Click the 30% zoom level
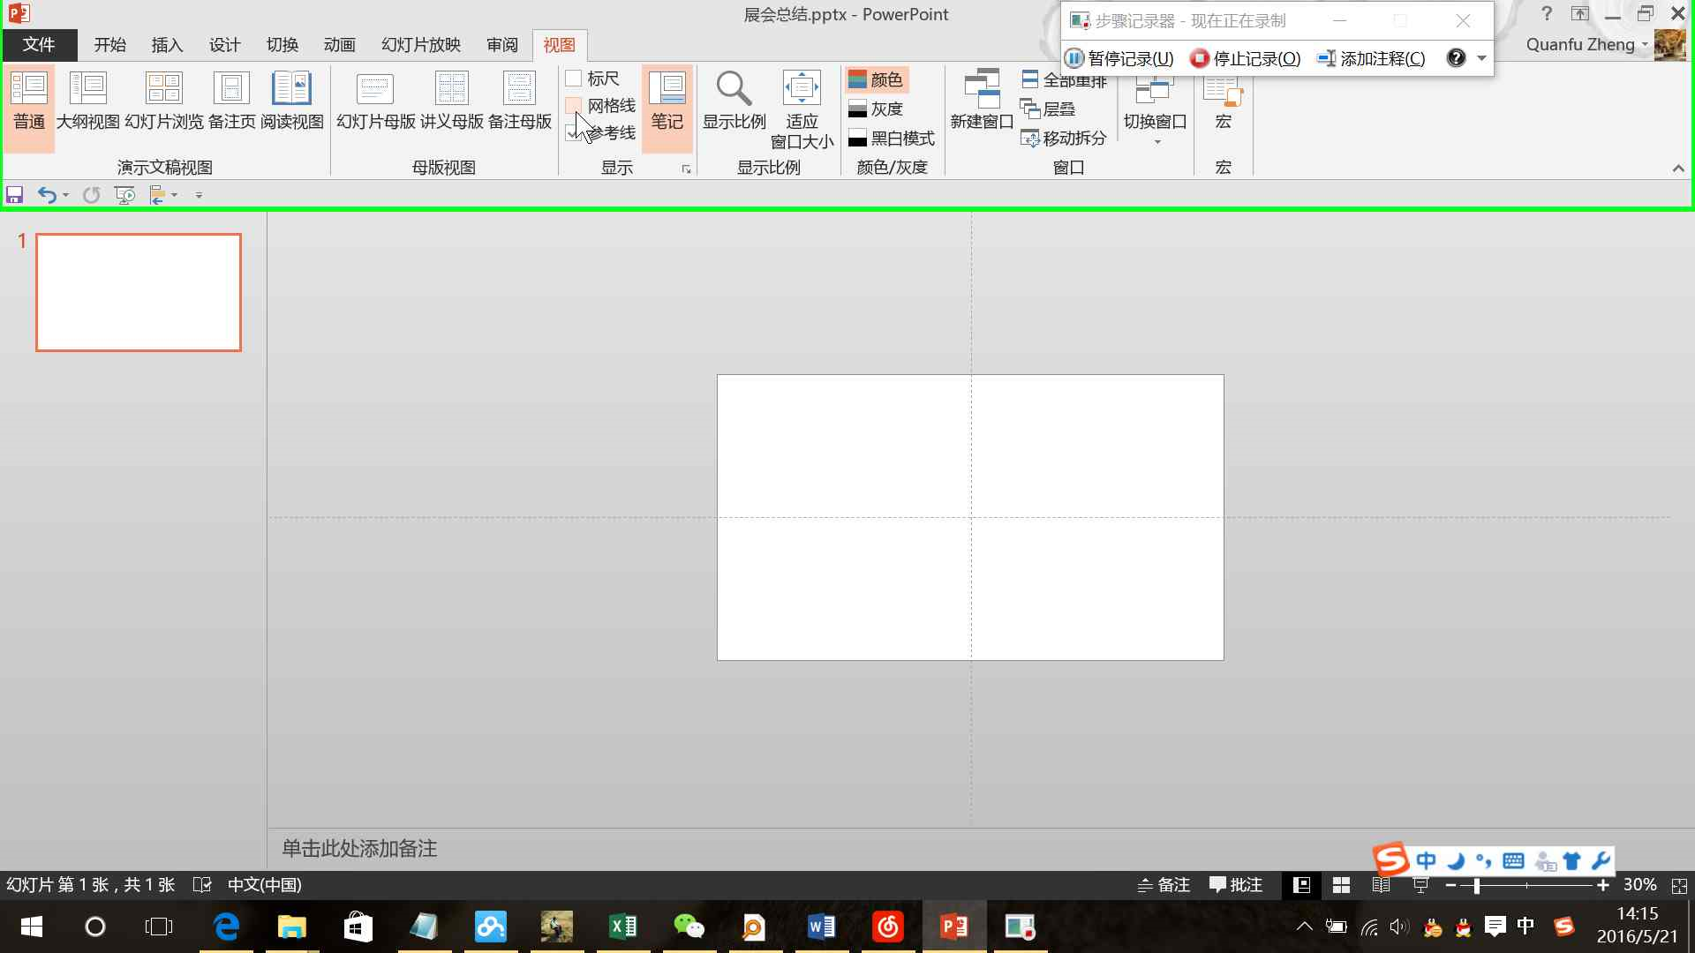The width and height of the screenshot is (1695, 953). pyautogui.click(x=1639, y=885)
